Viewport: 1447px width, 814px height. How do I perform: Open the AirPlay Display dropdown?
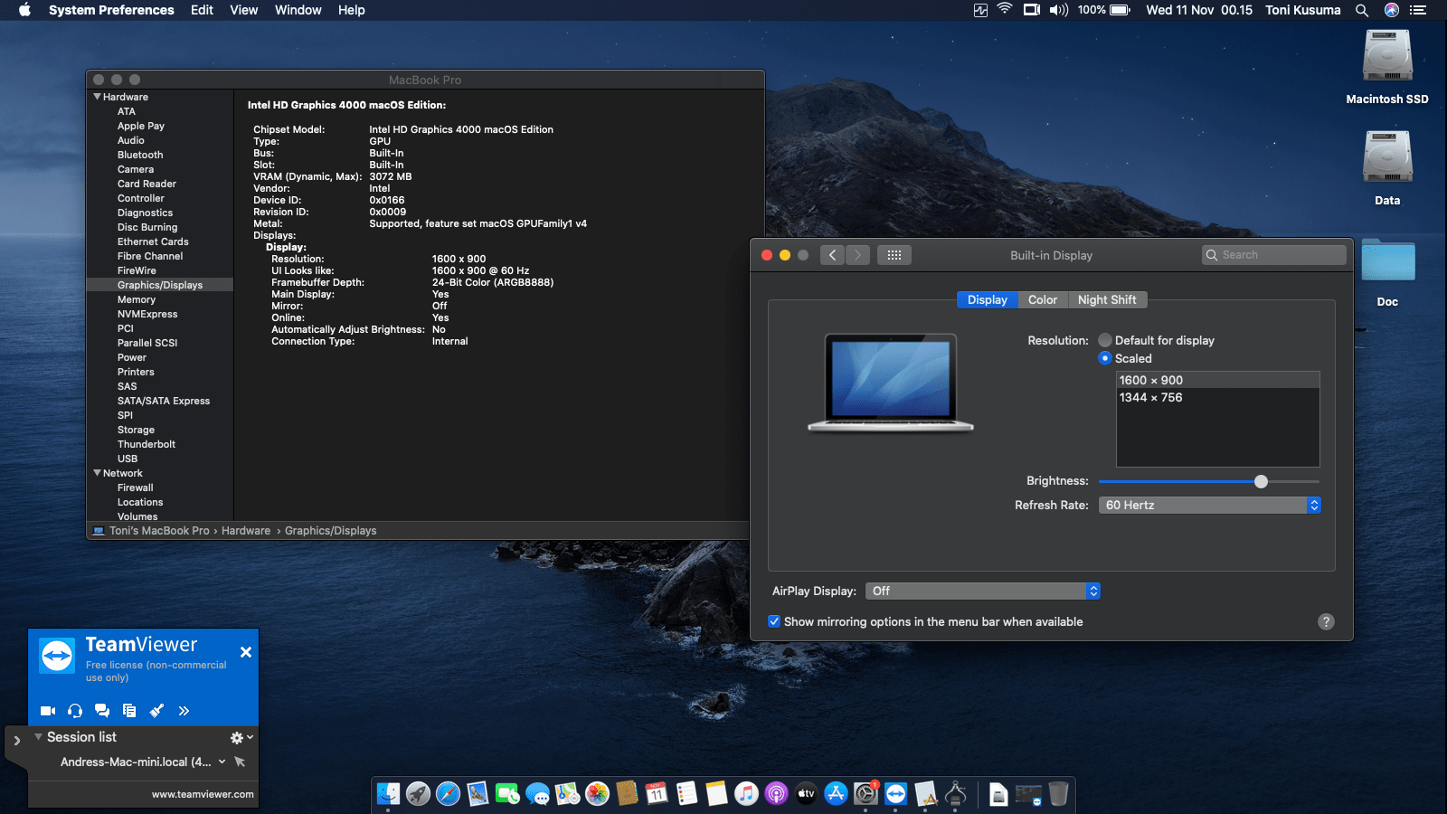[982, 591]
